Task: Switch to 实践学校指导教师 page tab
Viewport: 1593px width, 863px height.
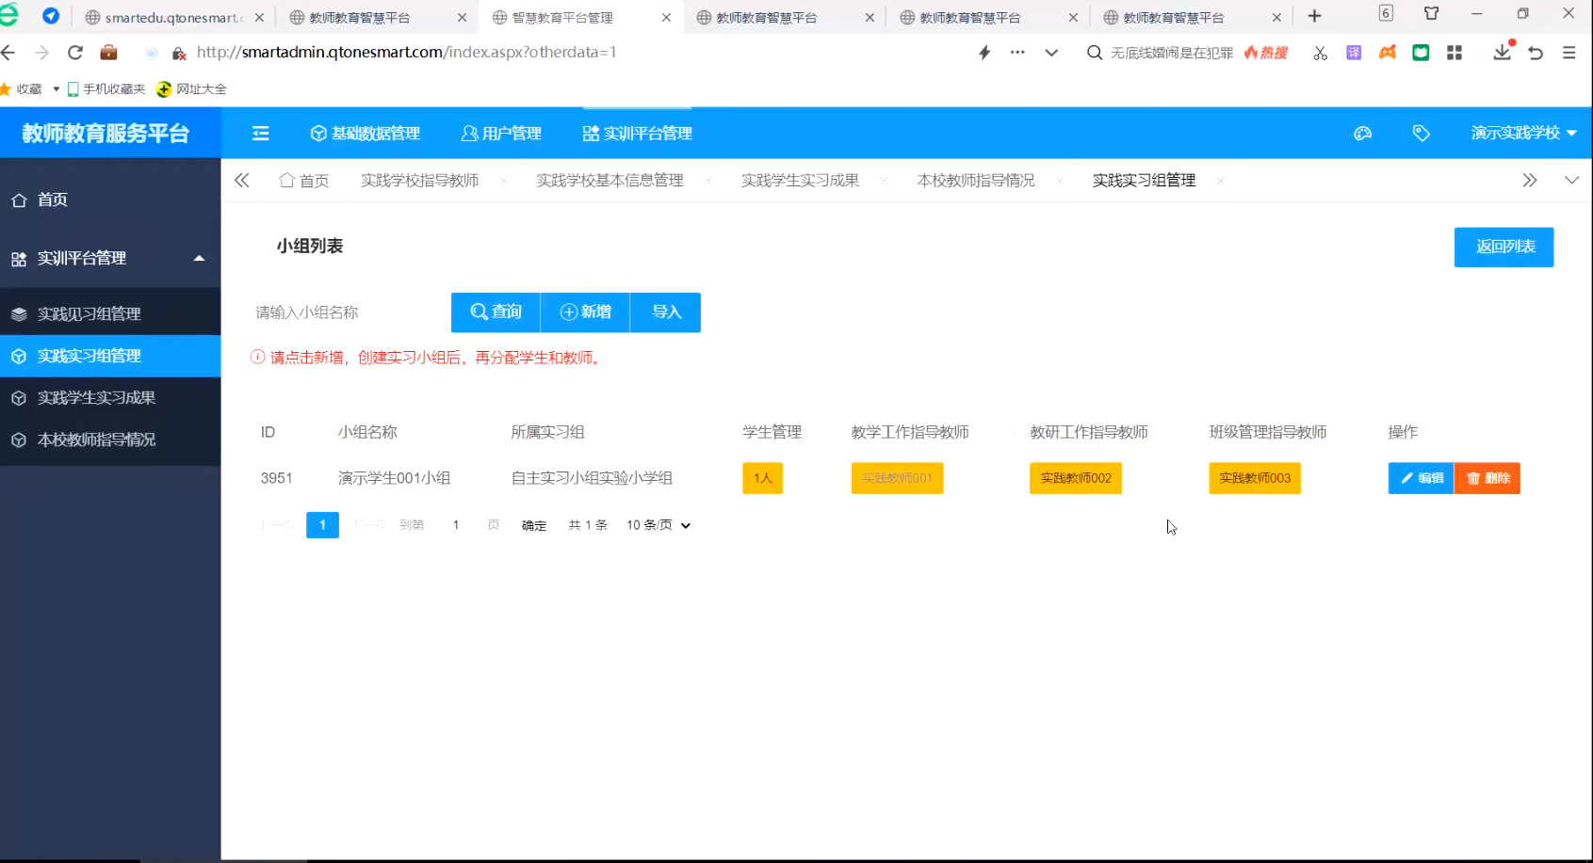Action: [420, 180]
